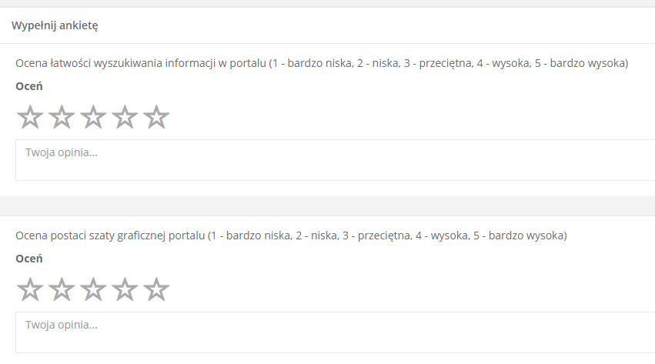The width and height of the screenshot is (655, 364).
Task: Choose fifth star for search ease question
Action: point(156,117)
